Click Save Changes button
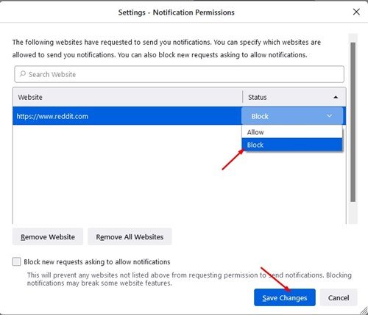This screenshot has height=315, width=368. (x=285, y=297)
